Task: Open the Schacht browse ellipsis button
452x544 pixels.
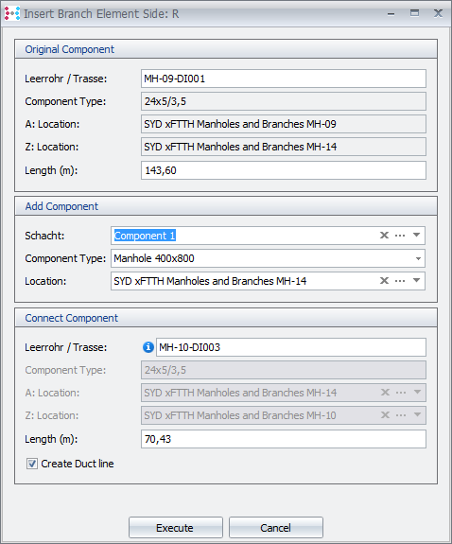Action: click(400, 236)
